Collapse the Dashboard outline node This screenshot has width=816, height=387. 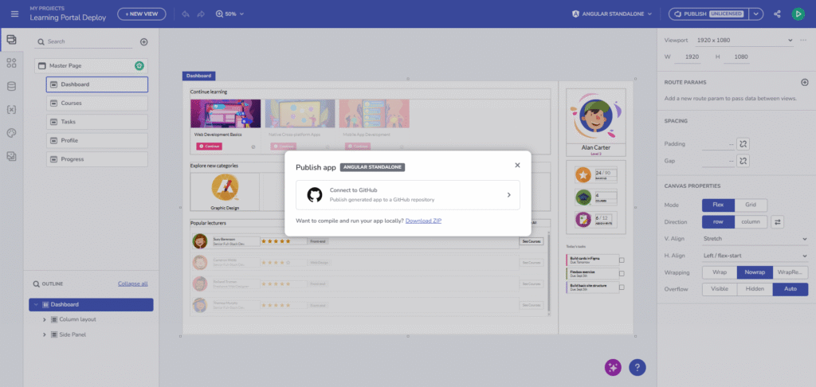click(36, 304)
